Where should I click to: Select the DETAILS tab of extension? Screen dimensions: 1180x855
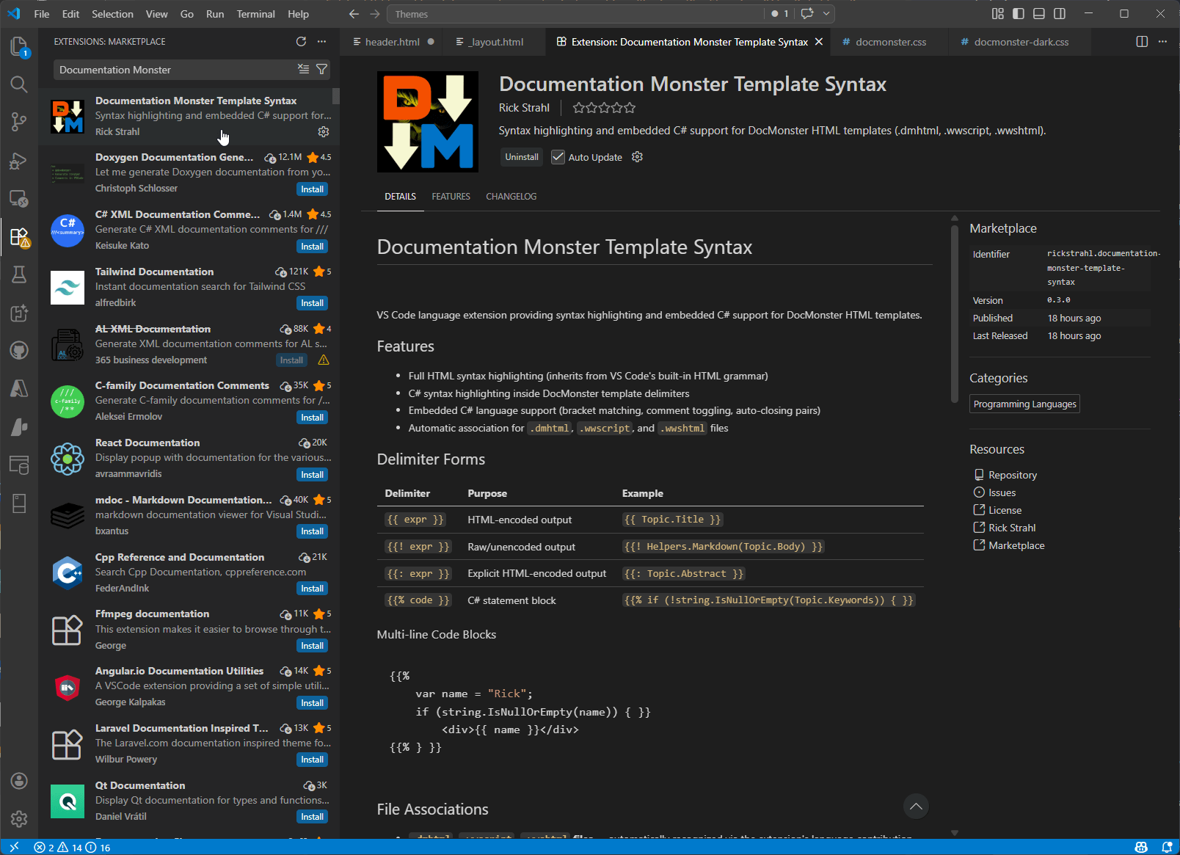click(400, 197)
